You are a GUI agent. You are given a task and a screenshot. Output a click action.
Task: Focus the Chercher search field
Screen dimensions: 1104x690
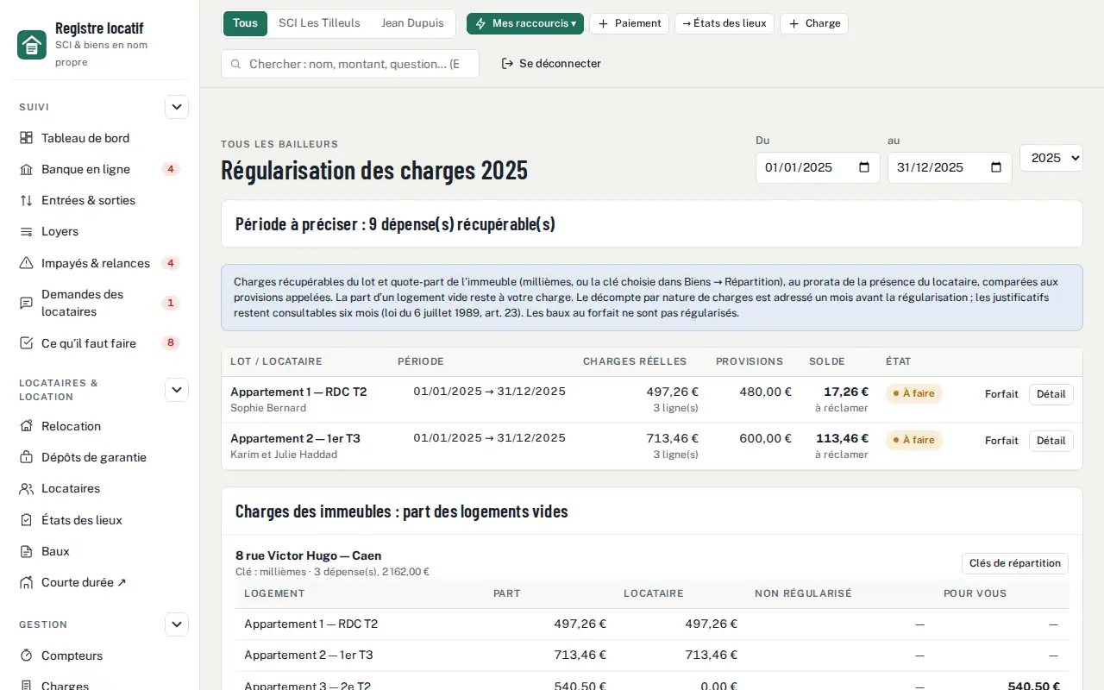(x=350, y=64)
